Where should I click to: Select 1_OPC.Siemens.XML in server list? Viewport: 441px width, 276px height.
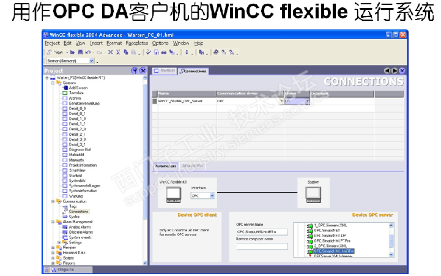(330, 225)
